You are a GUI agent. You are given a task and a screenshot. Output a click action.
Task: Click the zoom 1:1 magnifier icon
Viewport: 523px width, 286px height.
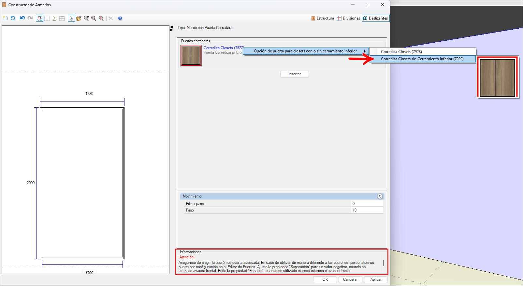pyautogui.click(x=101, y=18)
